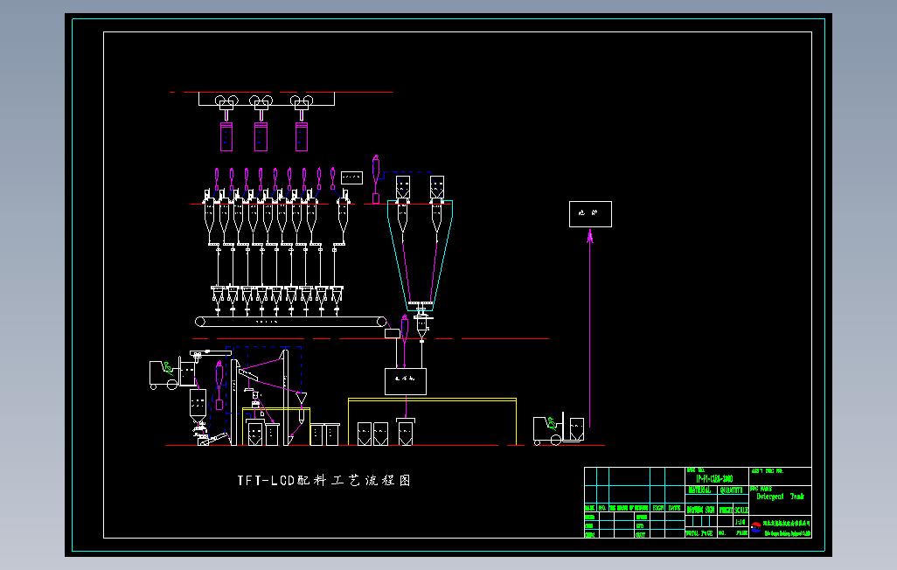This screenshot has width=897, height=570.
Task: Select the labeled box above magenta arrow
Action: click(590, 214)
